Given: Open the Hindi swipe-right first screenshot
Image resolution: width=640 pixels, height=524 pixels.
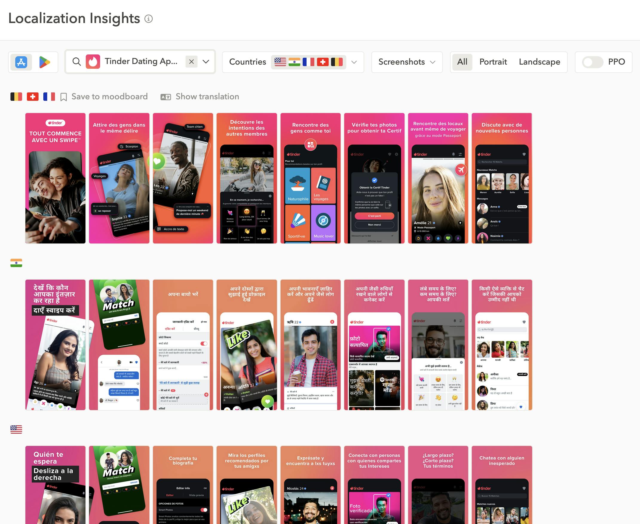Looking at the screenshot, I should [x=56, y=345].
